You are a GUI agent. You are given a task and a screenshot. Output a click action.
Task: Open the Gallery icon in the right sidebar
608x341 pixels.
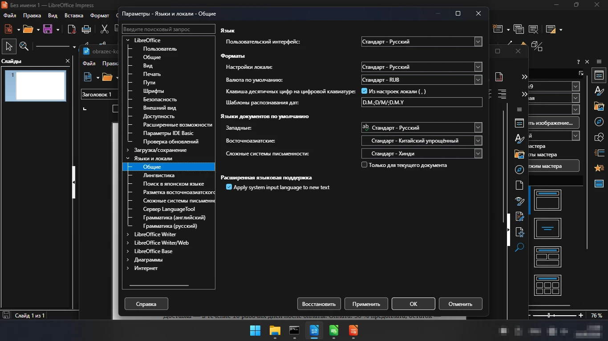coord(599,106)
